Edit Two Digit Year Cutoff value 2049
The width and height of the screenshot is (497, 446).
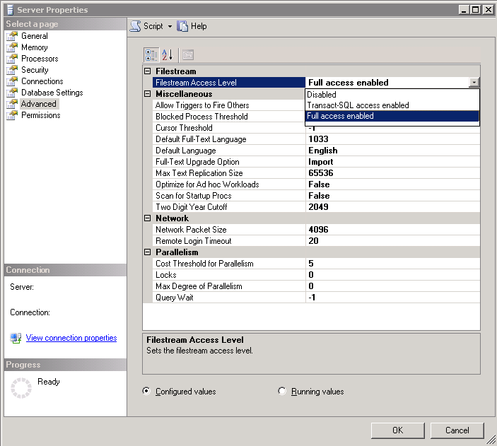click(392, 207)
